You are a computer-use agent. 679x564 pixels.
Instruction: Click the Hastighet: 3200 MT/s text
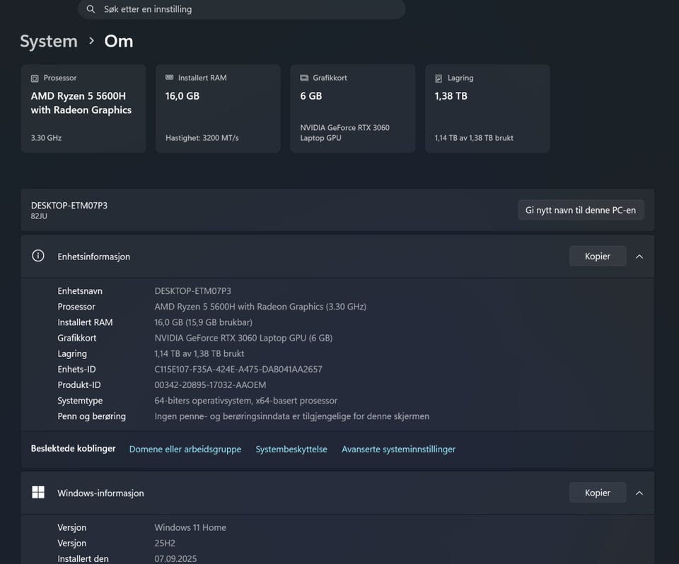202,138
